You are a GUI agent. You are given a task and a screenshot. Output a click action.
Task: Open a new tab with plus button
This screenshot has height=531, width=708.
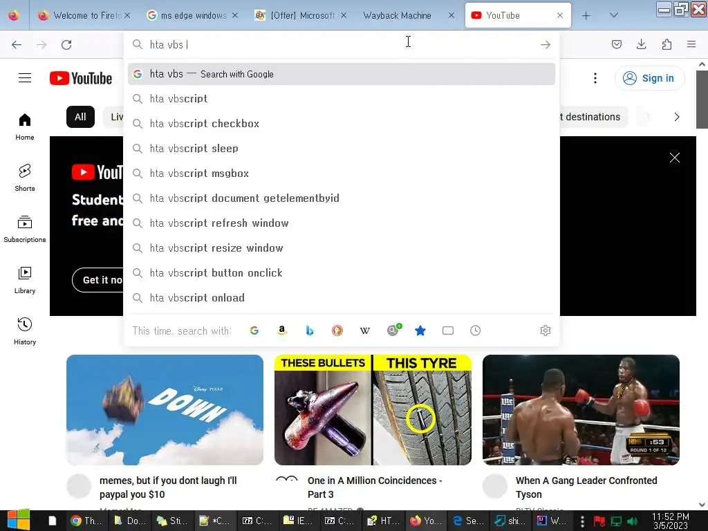[x=586, y=16]
